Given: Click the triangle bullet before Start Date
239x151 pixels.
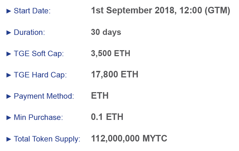Looking at the screenshot, I should 9,11.
